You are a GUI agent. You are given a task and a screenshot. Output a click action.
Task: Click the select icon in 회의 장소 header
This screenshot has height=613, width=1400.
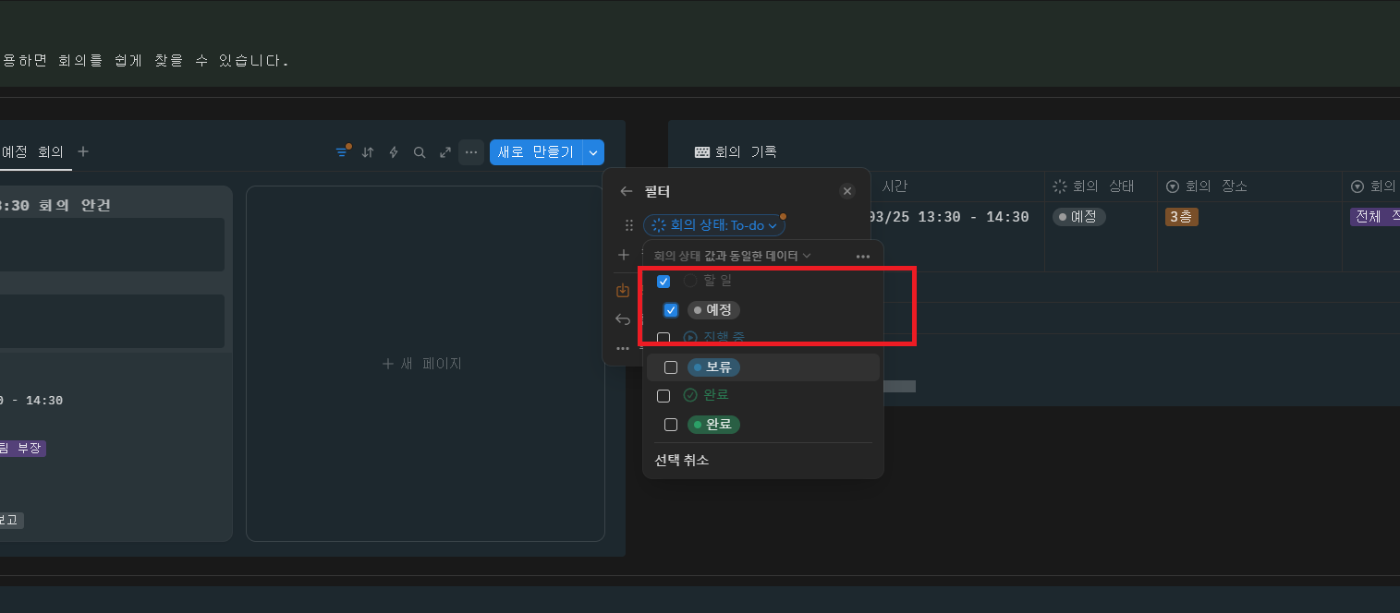[1173, 186]
